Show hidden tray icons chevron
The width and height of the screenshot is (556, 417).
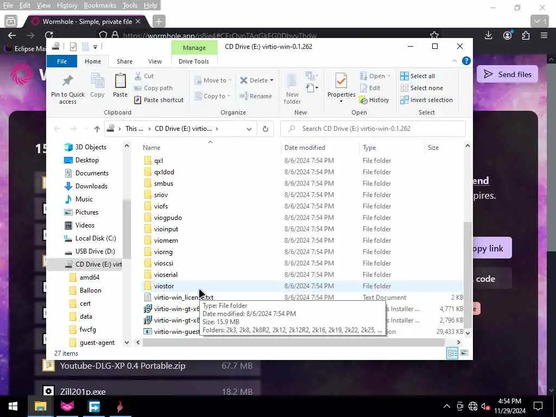(x=447, y=406)
